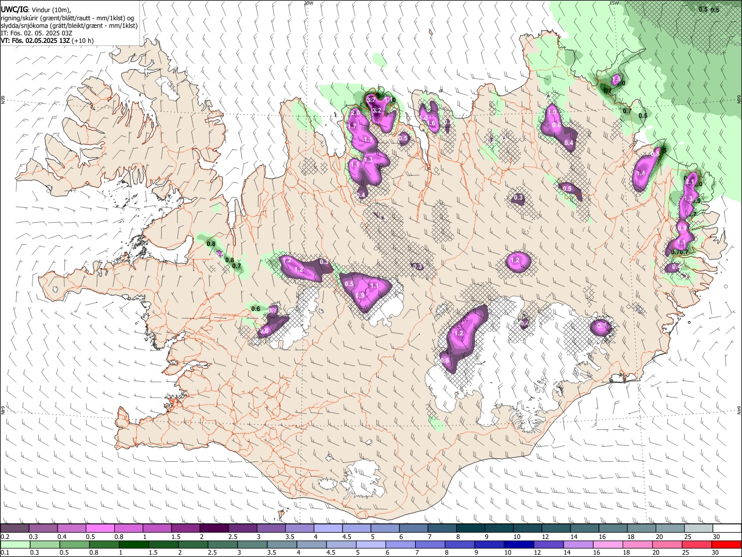This screenshot has height=557, width=742.
Task: Click the "1.4" precipitation value on the map
Action: (x=641, y=173)
